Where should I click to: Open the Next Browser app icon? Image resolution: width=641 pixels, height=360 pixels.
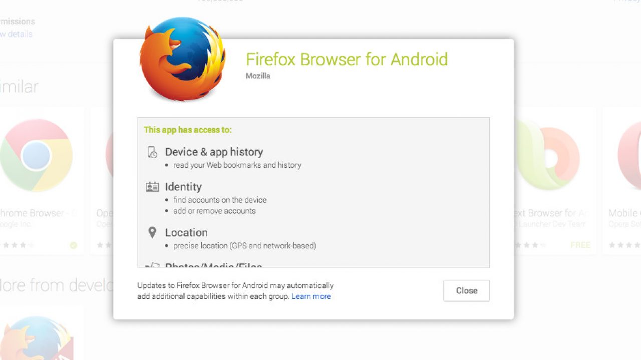pyautogui.click(x=547, y=155)
